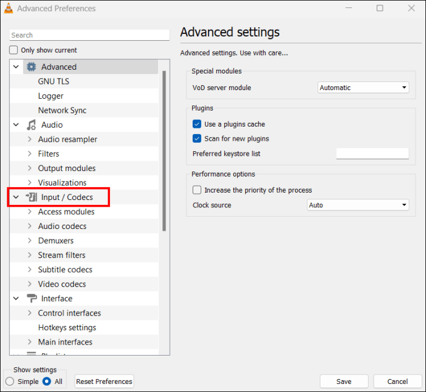The image size is (426, 392).
Task: Collapse the Input / Codecs section
Action: pos(16,197)
